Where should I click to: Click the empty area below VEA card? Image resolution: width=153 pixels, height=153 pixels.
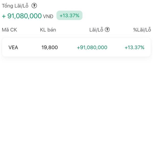click(x=76, y=102)
